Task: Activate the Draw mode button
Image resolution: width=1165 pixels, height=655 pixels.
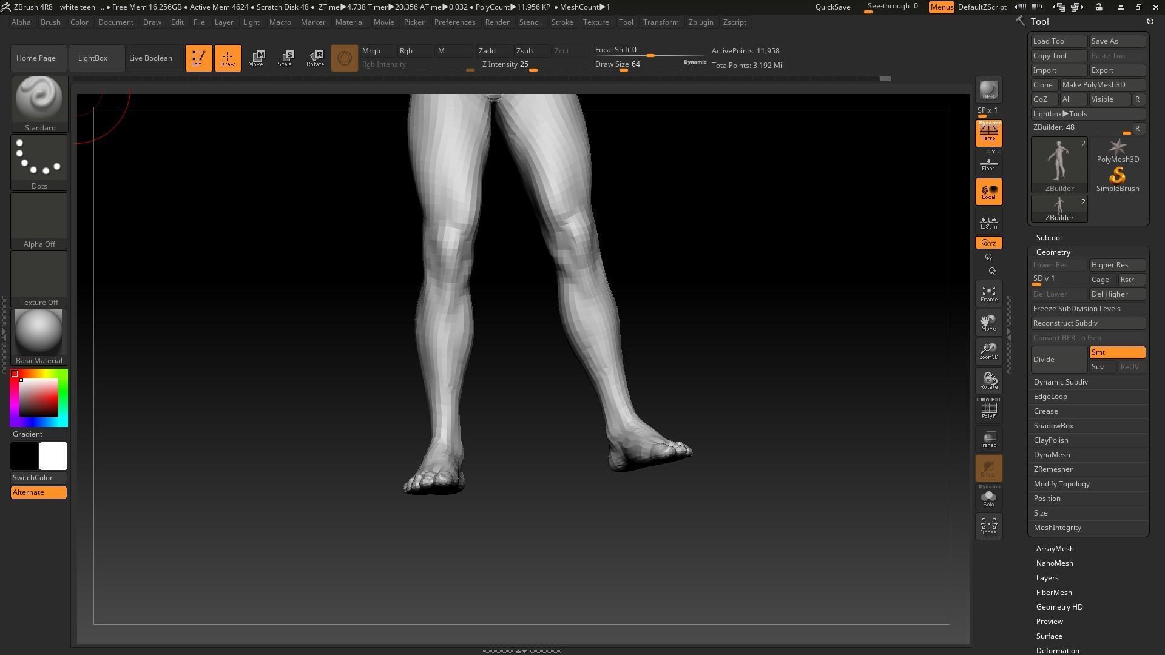Action: point(228,58)
